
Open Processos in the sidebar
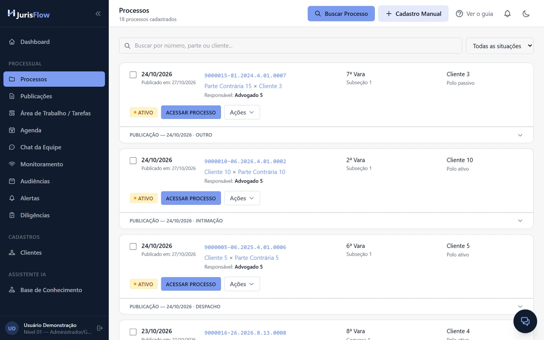(54, 79)
